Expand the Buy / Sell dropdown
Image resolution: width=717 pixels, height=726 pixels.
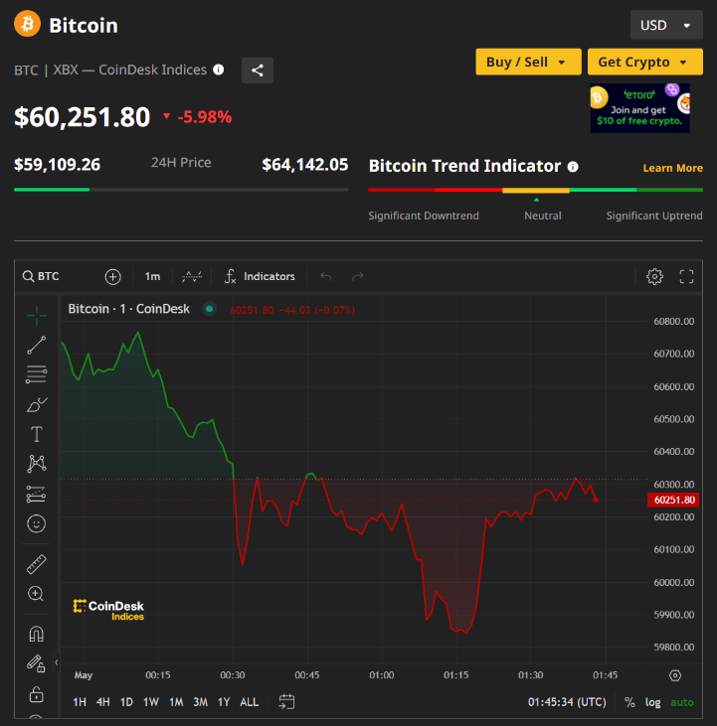point(527,62)
